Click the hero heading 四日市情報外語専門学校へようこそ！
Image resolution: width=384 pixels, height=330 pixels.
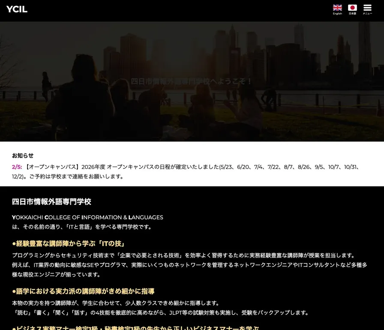(x=192, y=81)
